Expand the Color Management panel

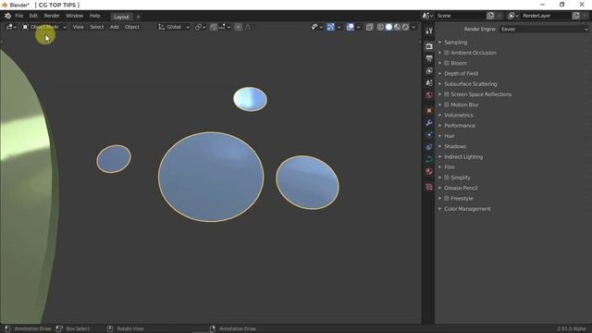pos(467,209)
